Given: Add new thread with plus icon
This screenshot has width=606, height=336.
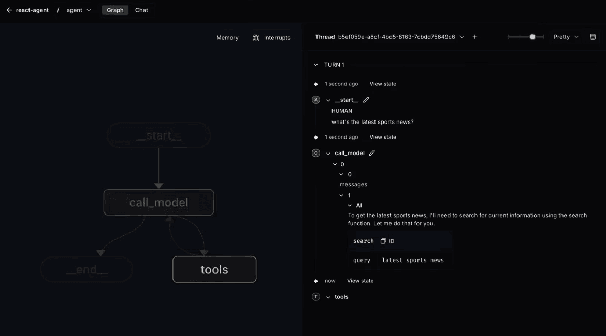Looking at the screenshot, I should (474, 37).
